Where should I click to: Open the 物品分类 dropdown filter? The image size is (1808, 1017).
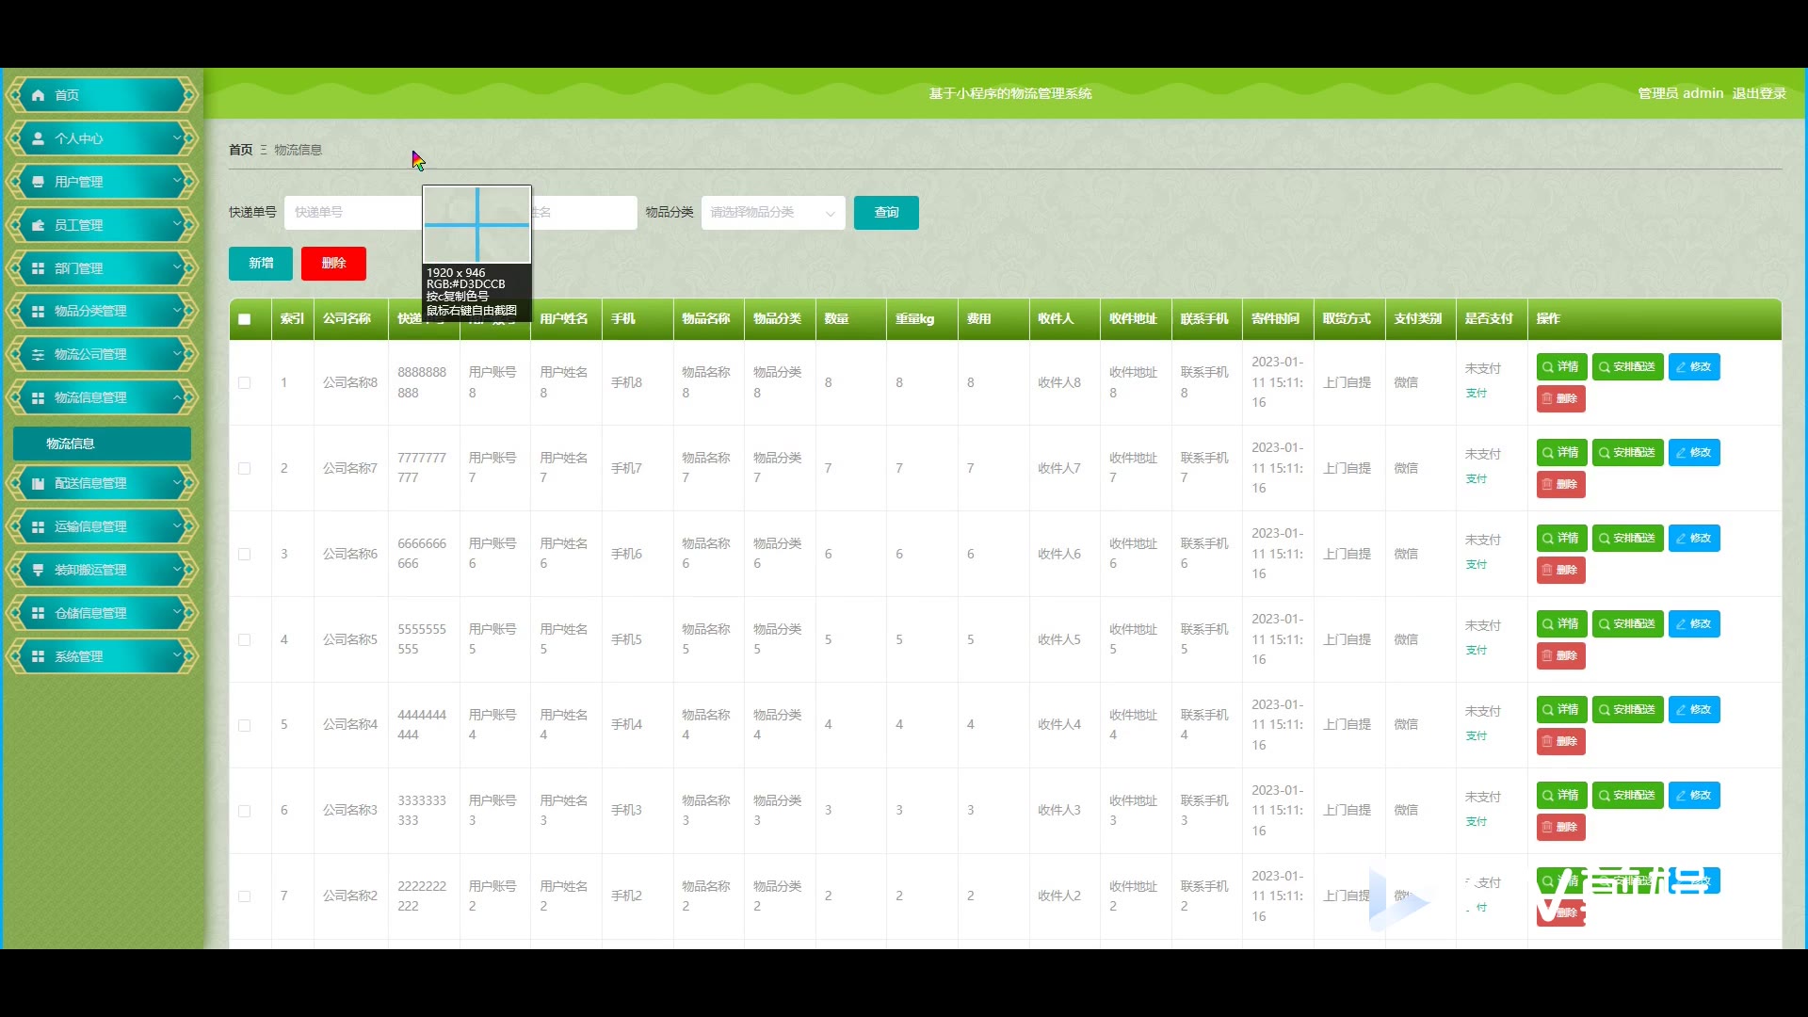click(x=772, y=213)
